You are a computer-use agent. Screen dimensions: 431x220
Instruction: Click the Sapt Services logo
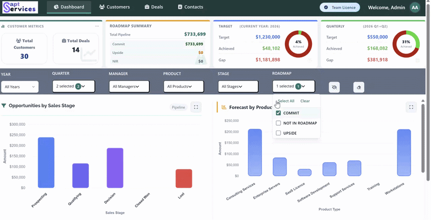[20, 7]
